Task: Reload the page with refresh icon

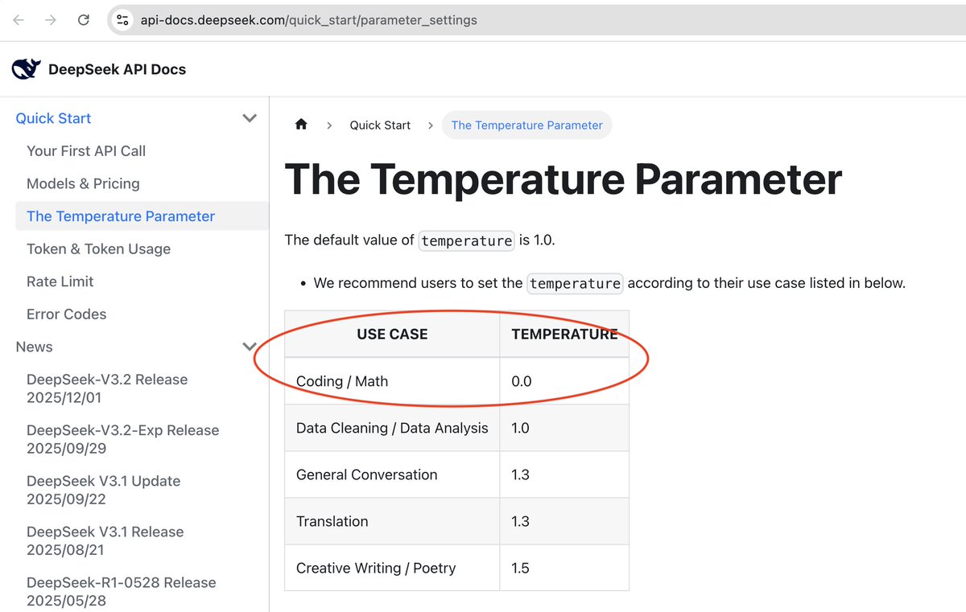Action: click(x=84, y=20)
